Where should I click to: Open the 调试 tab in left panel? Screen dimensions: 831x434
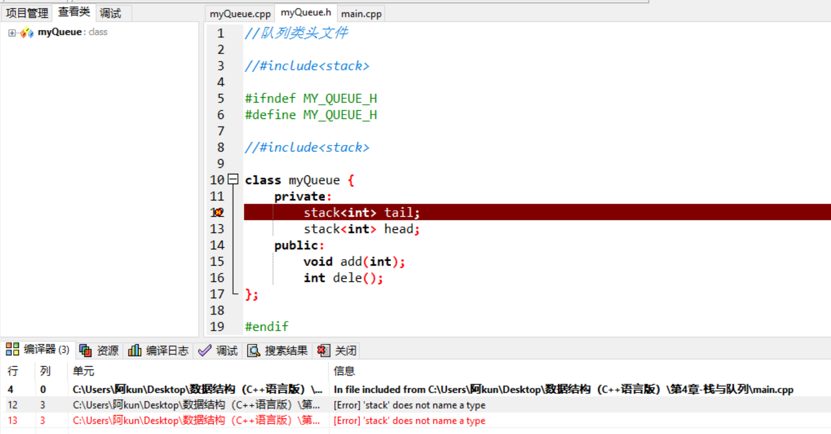111,13
